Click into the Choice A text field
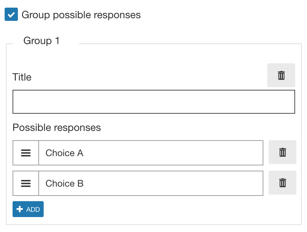Viewport: 307px width, 232px height. [x=151, y=153]
